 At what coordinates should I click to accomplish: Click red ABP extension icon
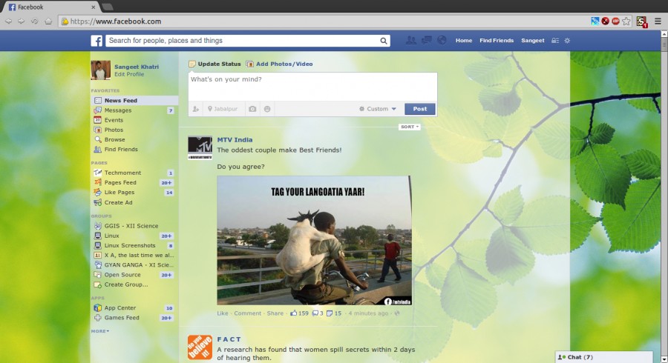615,21
